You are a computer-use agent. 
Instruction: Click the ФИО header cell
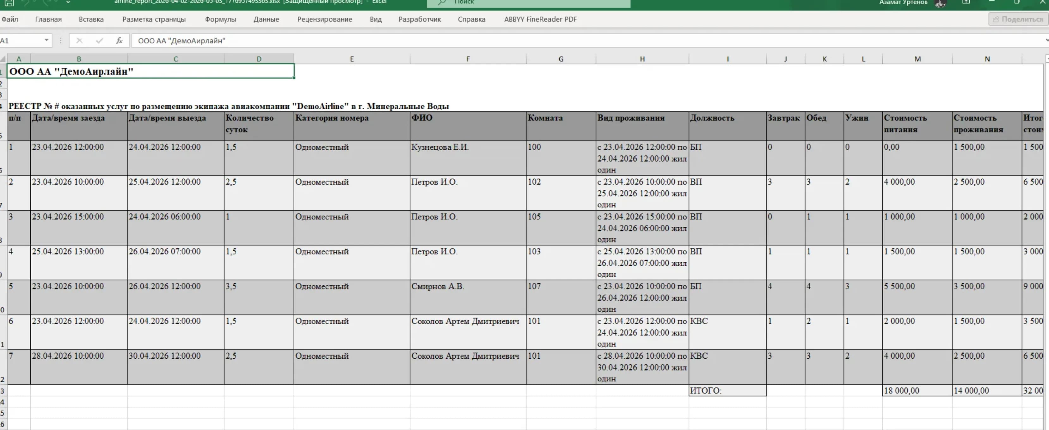(468, 127)
